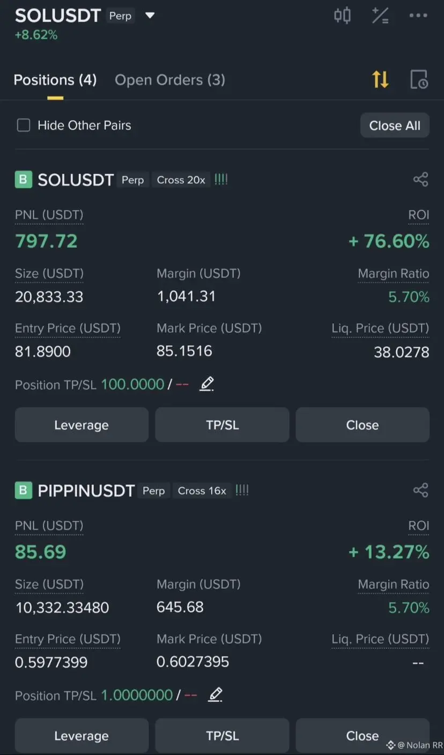444x755 pixels.
Task: Open the SOLUSDT Cross 20x margin selector
Action: pos(181,180)
